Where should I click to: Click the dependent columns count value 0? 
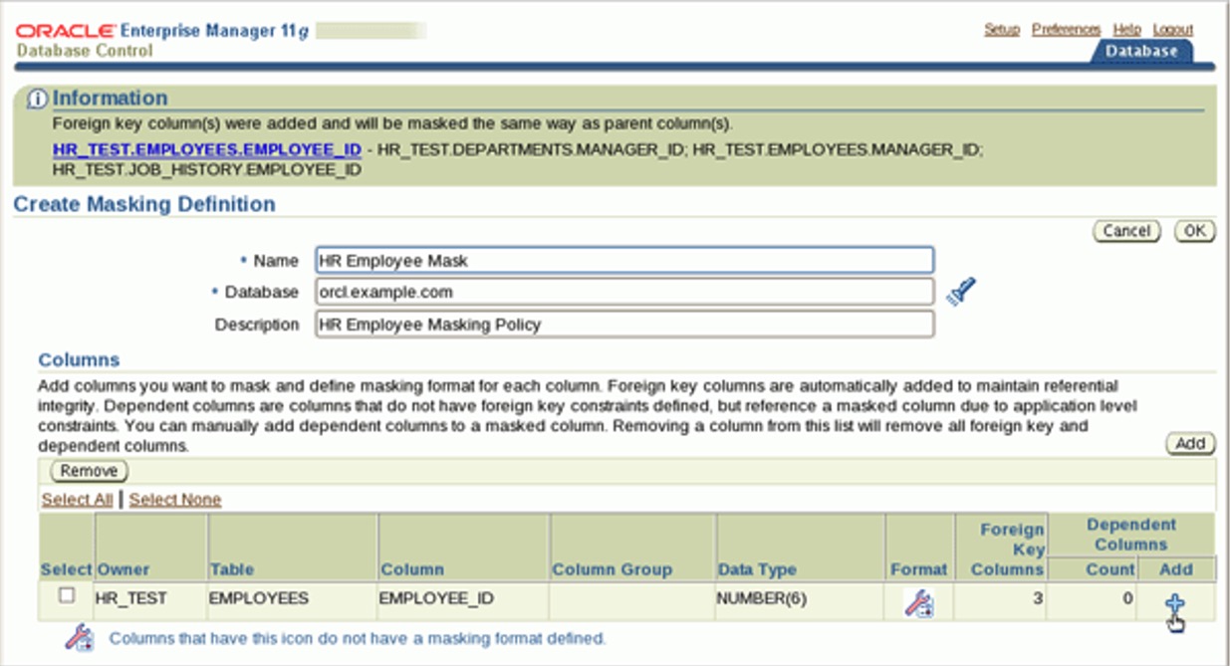click(1127, 598)
